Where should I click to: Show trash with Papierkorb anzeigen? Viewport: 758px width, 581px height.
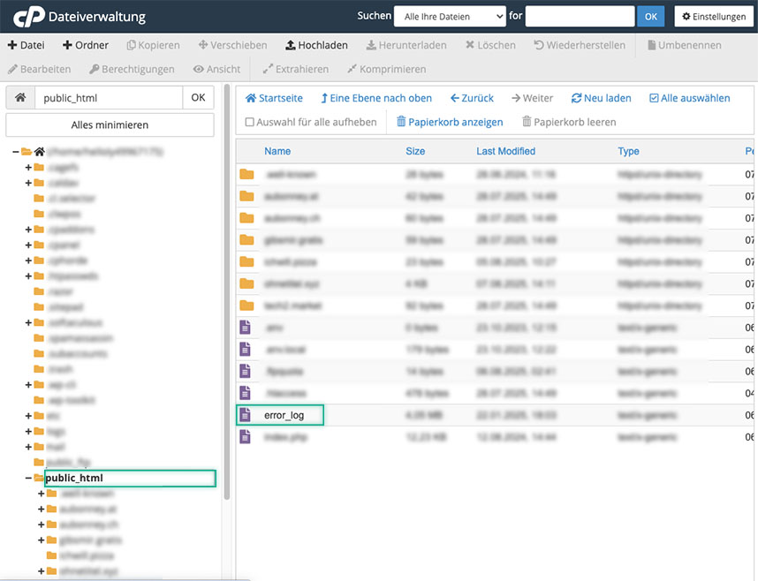[x=450, y=122]
